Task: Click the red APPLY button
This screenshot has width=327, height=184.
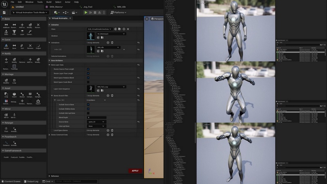Action: [135, 171]
